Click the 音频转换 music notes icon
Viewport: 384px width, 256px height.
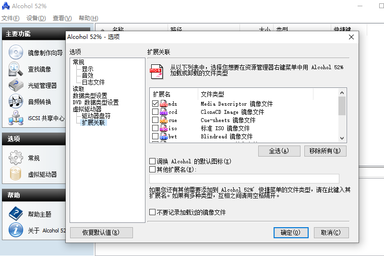16,101
